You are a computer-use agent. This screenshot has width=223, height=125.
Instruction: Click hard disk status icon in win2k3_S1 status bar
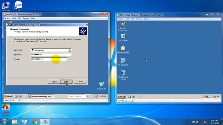[x=6, y=100]
